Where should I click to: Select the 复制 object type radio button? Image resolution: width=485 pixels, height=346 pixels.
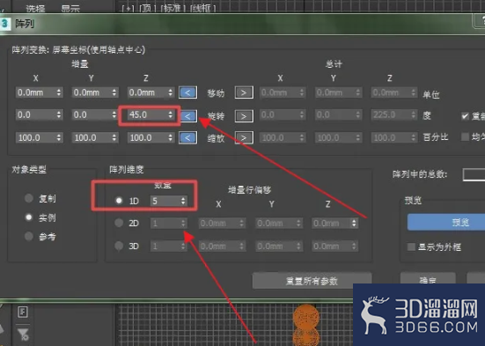pos(29,198)
